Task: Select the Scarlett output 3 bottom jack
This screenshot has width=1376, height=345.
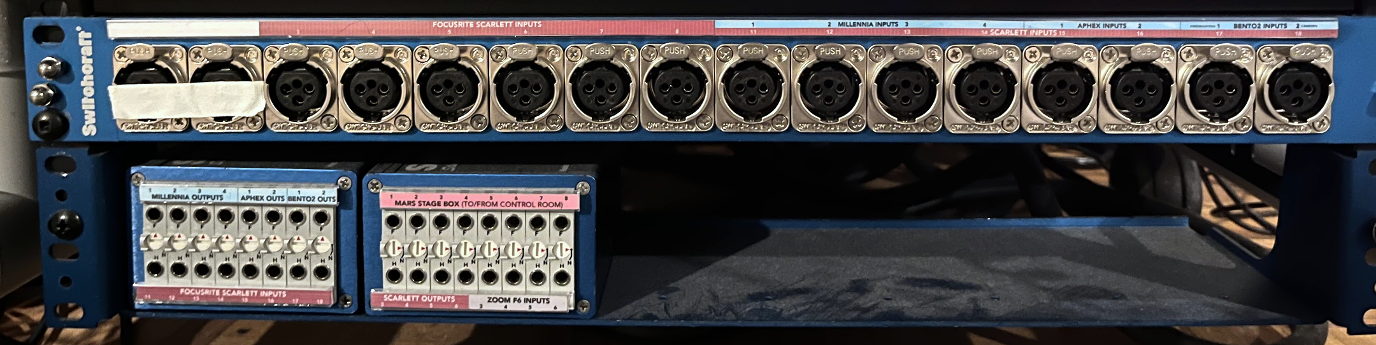Action: coord(394,276)
